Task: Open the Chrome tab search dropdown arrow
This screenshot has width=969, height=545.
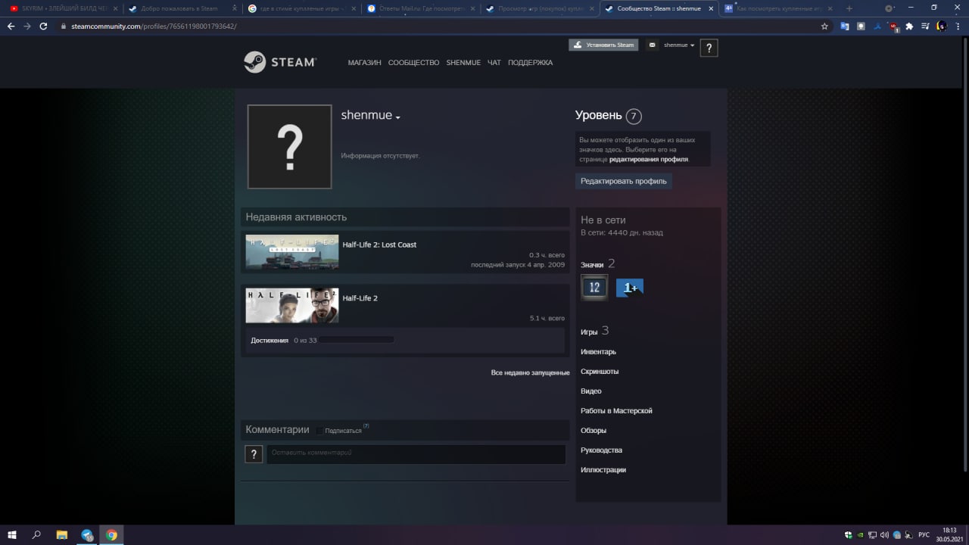Action: pos(889,8)
